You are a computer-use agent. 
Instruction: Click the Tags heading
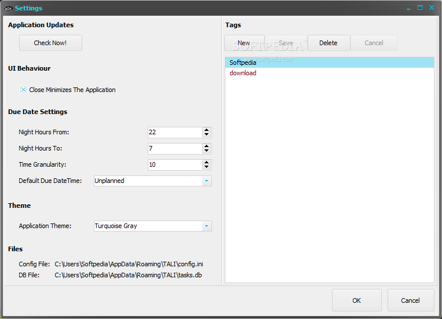[x=233, y=25]
